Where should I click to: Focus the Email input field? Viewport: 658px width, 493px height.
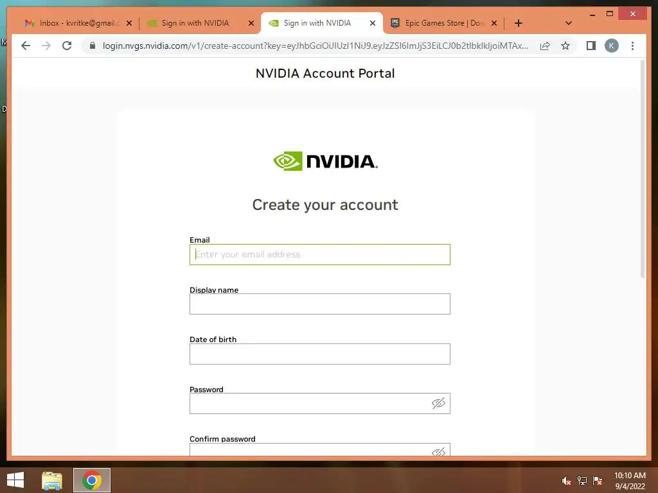pyautogui.click(x=320, y=254)
